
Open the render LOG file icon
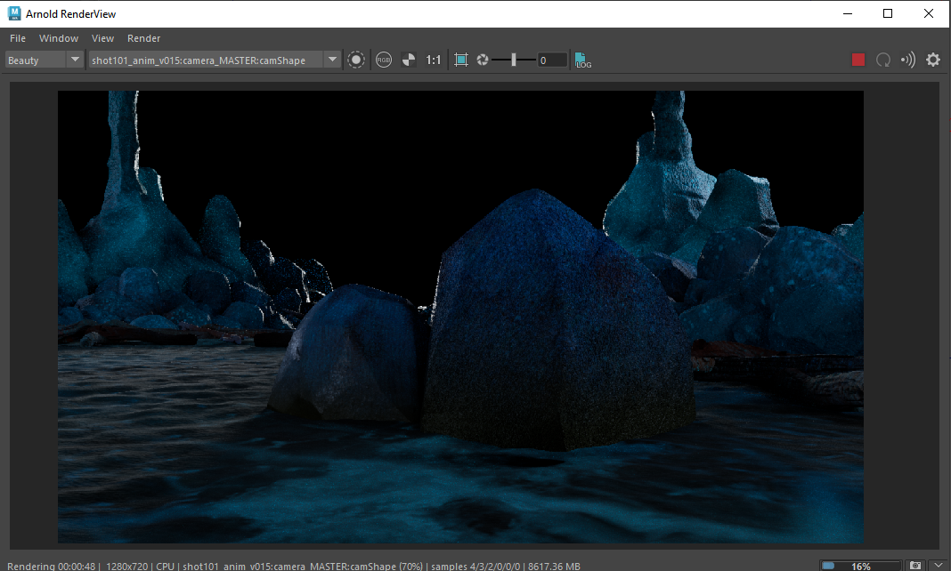[582, 60]
